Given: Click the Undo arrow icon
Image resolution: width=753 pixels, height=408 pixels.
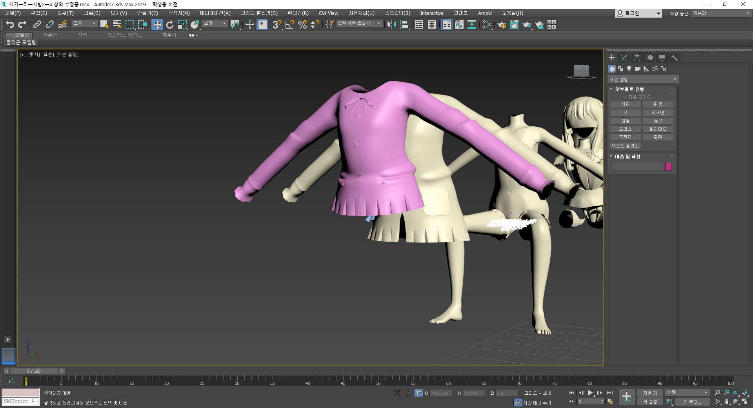Looking at the screenshot, I should tap(10, 25).
